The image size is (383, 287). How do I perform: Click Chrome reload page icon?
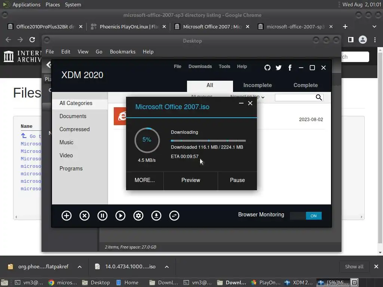(x=32, y=40)
